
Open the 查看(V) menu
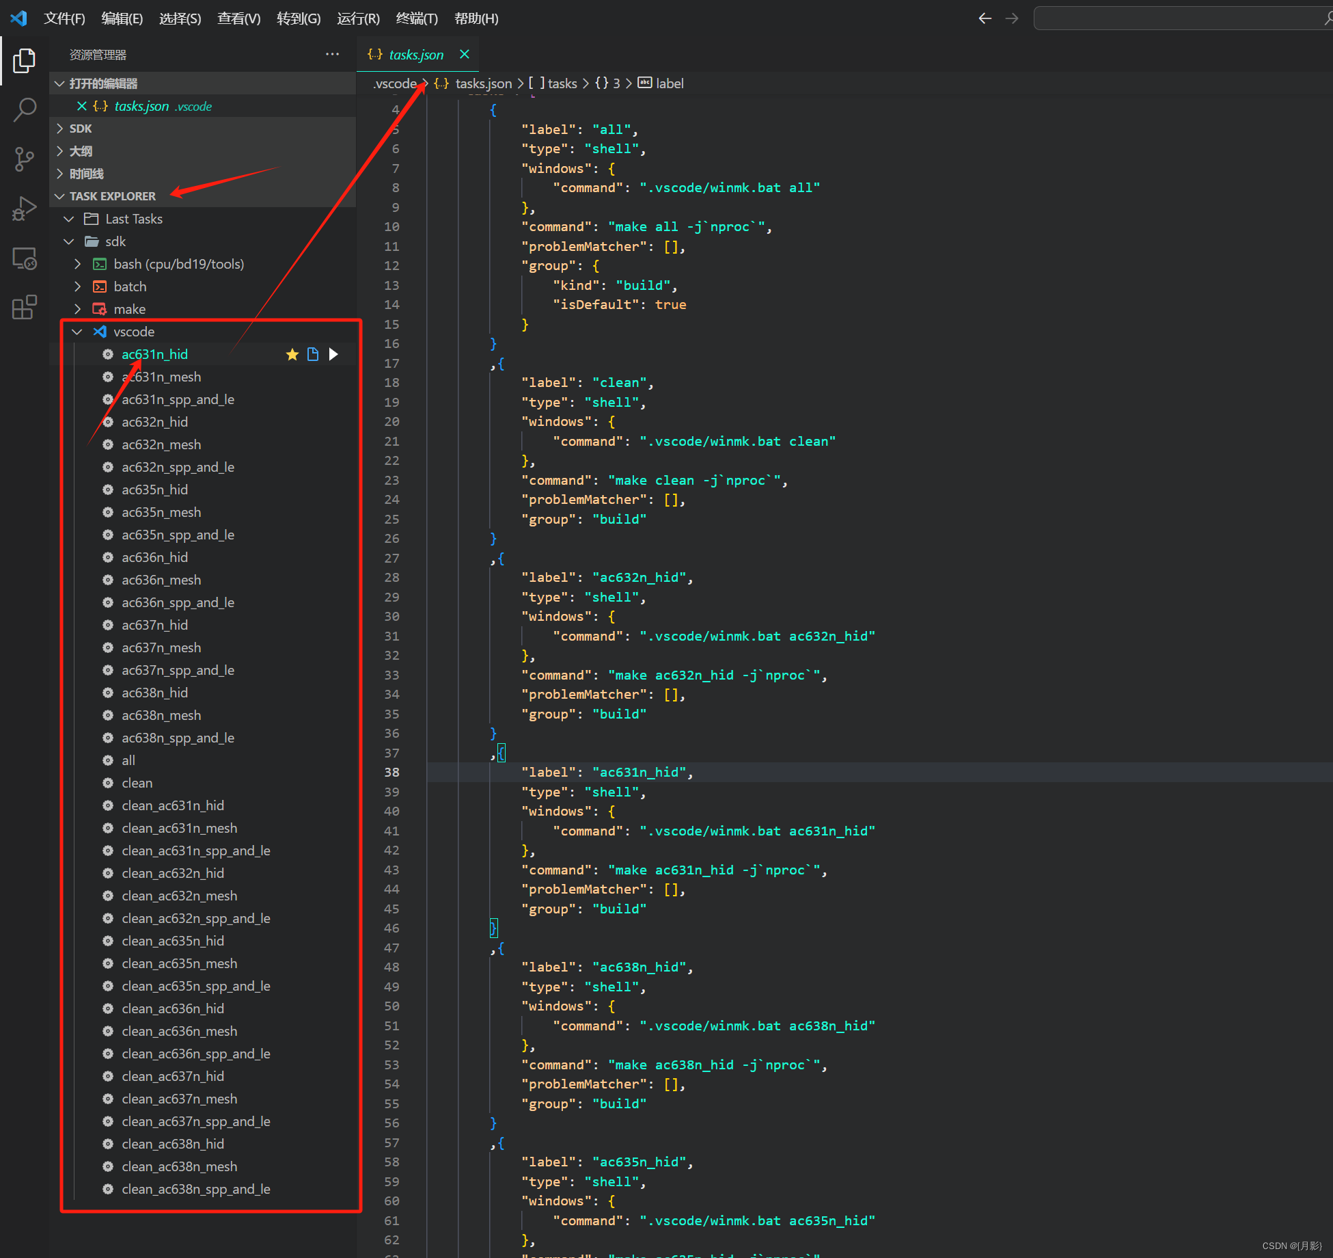pos(239,18)
